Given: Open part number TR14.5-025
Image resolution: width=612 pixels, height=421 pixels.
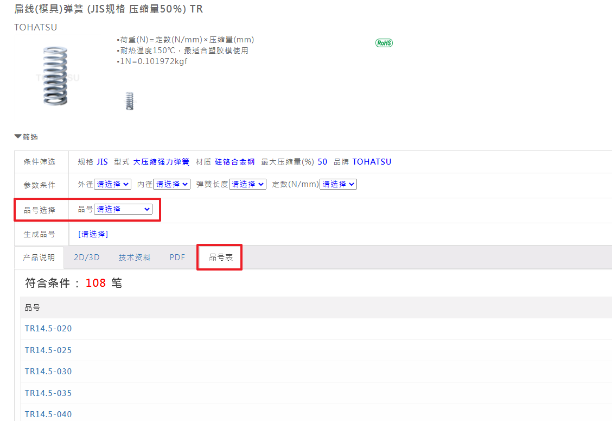Looking at the screenshot, I should coord(48,350).
